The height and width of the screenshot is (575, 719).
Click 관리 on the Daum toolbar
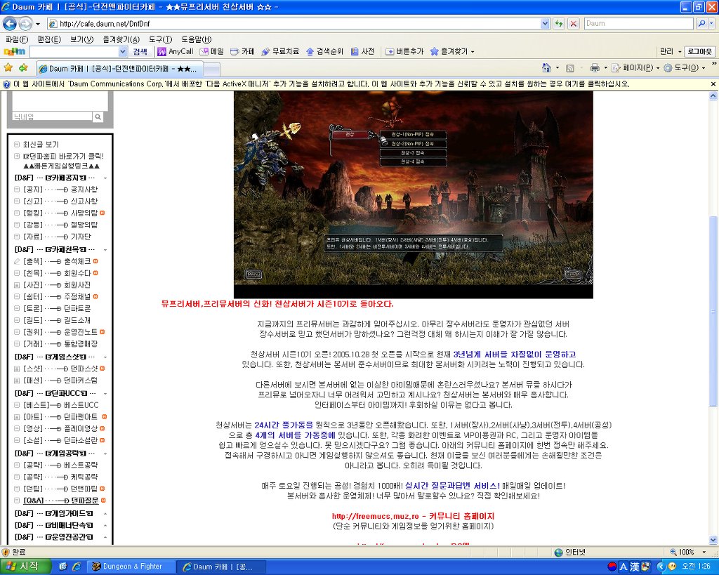point(666,51)
